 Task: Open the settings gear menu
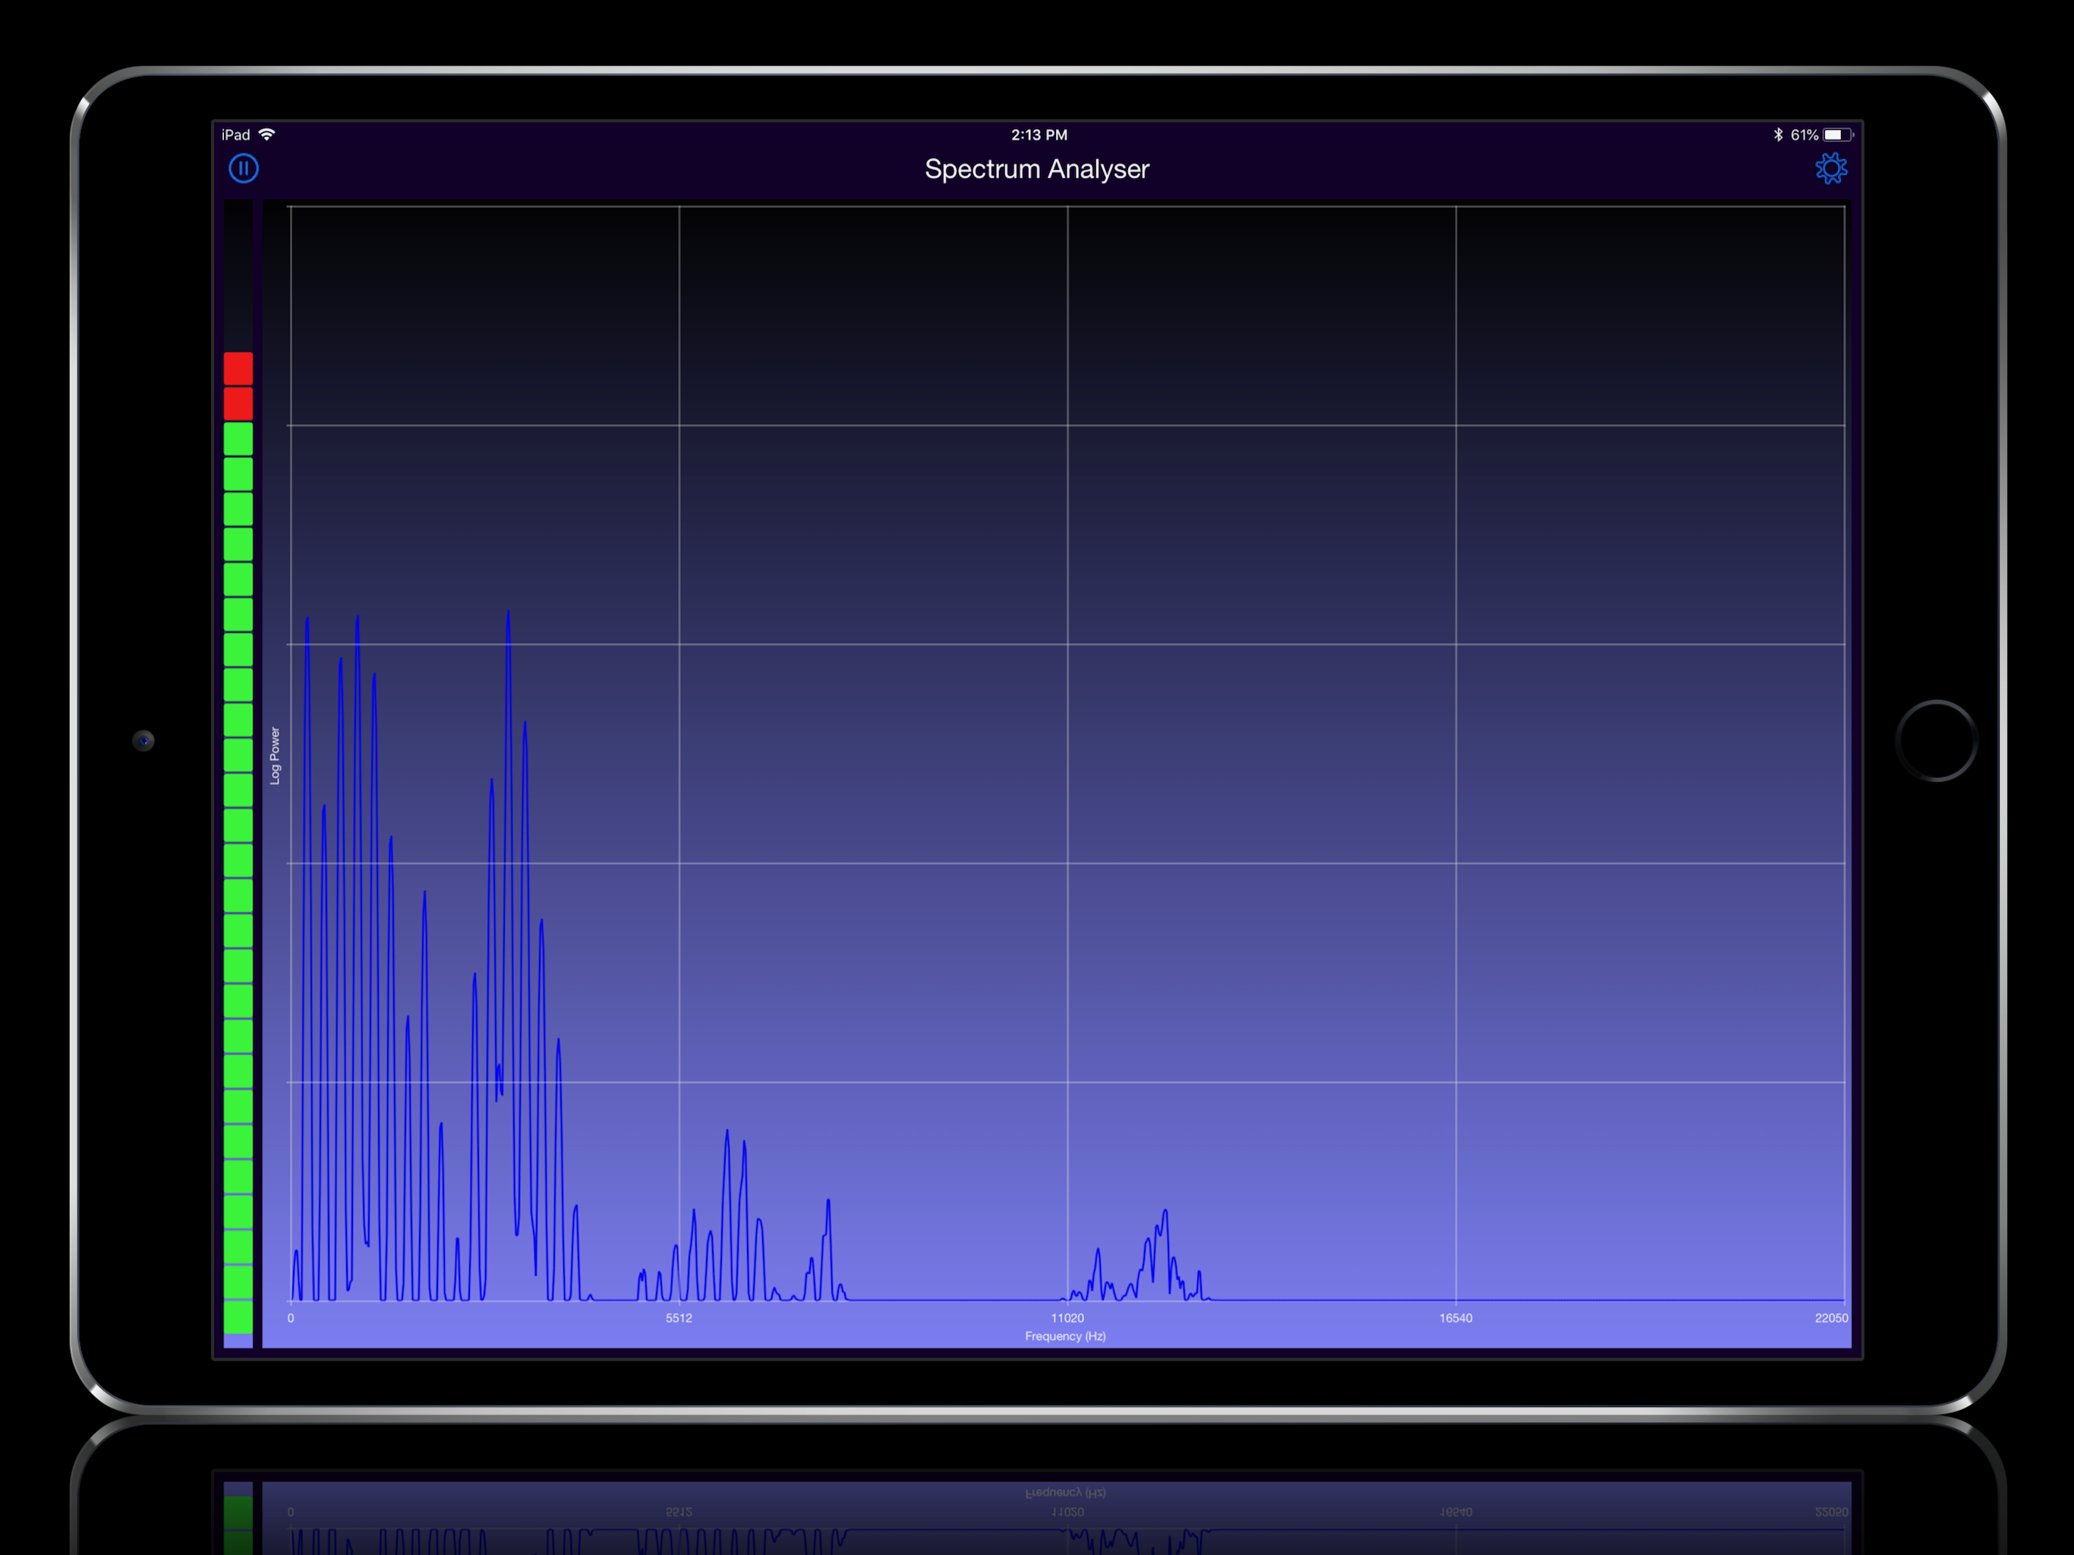1831,169
